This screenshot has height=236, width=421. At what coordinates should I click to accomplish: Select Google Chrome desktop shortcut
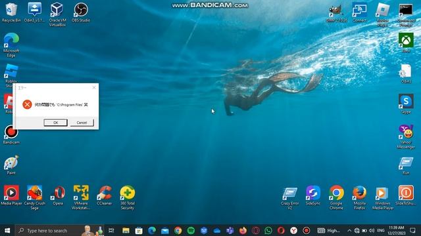pyautogui.click(x=336, y=197)
